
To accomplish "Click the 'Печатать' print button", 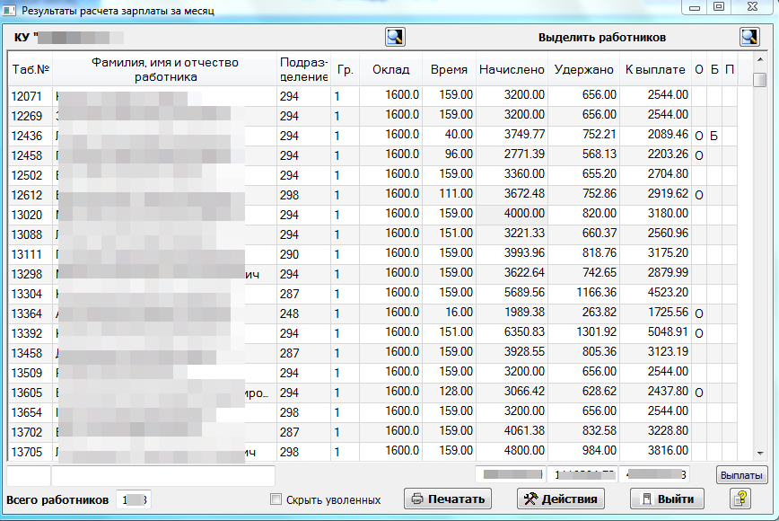I will 449,499.
